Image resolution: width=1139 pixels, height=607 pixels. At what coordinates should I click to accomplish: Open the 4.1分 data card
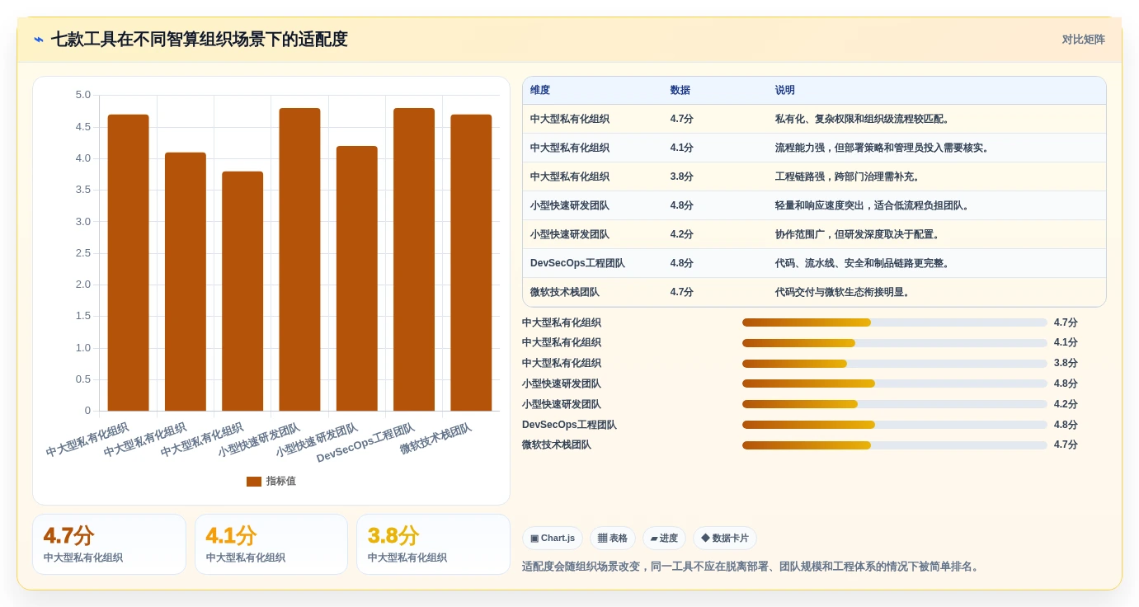point(271,544)
